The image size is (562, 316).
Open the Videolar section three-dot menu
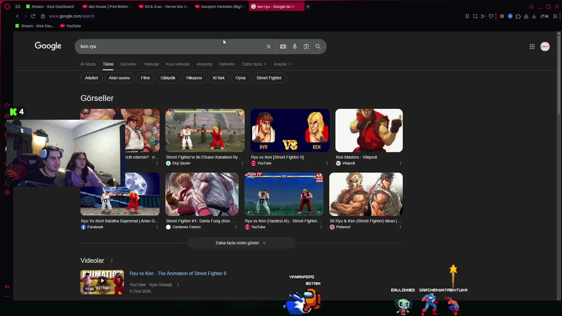112,261
